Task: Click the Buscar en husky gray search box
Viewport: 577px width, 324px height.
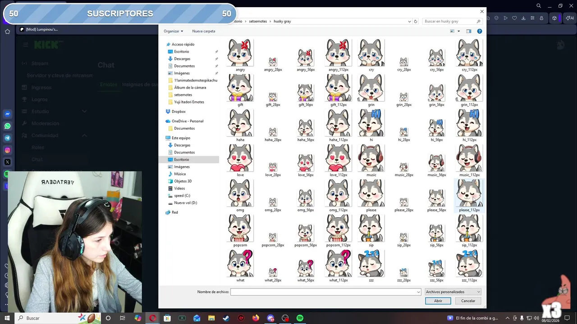Action: click(453, 21)
